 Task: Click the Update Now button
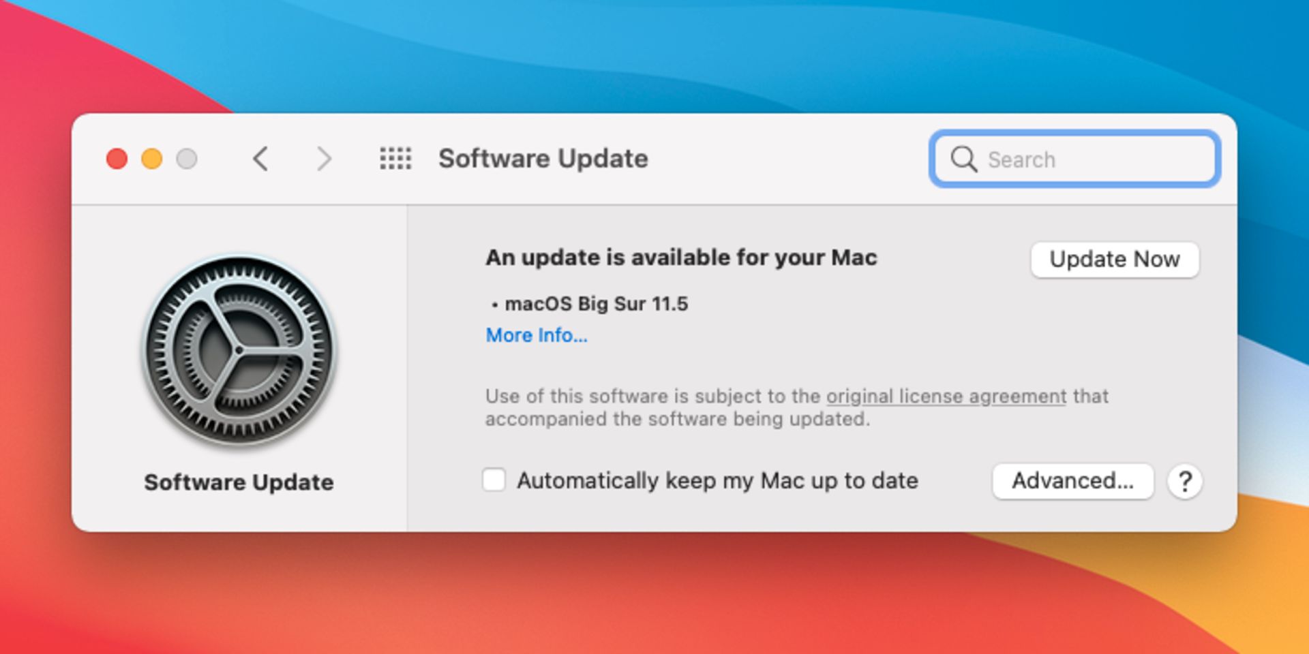(1114, 260)
